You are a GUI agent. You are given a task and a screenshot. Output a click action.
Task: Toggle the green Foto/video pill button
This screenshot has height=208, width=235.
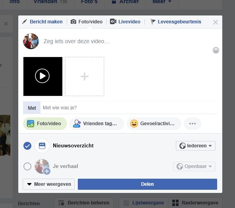(45, 124)
